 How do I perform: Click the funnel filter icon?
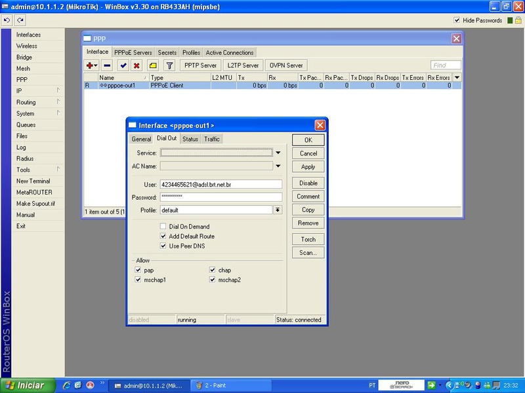tap(170, 65)
